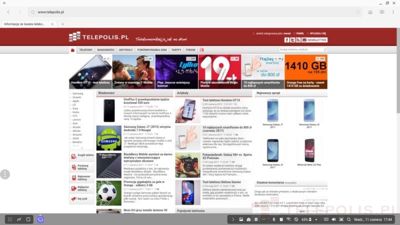Open the browser three-dot menu
The width and height of the screenshot is (400, 225).
(393, 12)
